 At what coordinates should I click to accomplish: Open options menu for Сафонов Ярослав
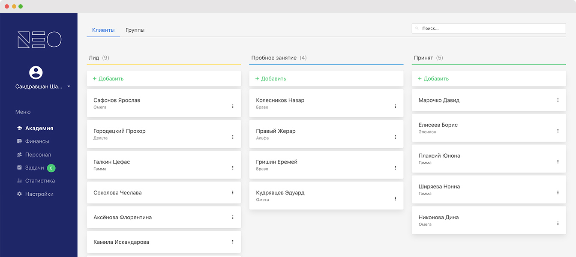233,106
